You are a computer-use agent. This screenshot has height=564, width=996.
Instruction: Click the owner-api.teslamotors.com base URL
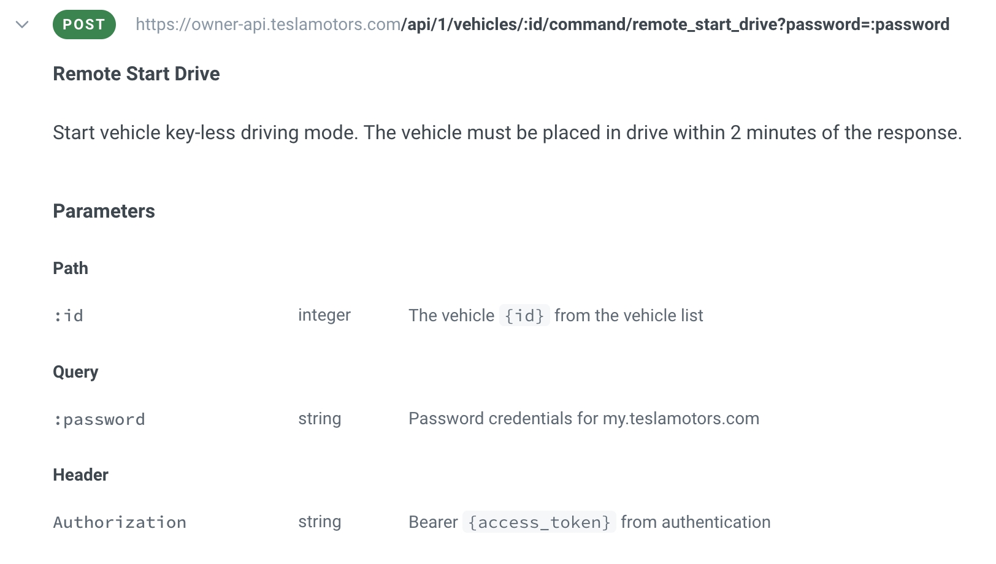pyautogui.click(x=268, y=25)
